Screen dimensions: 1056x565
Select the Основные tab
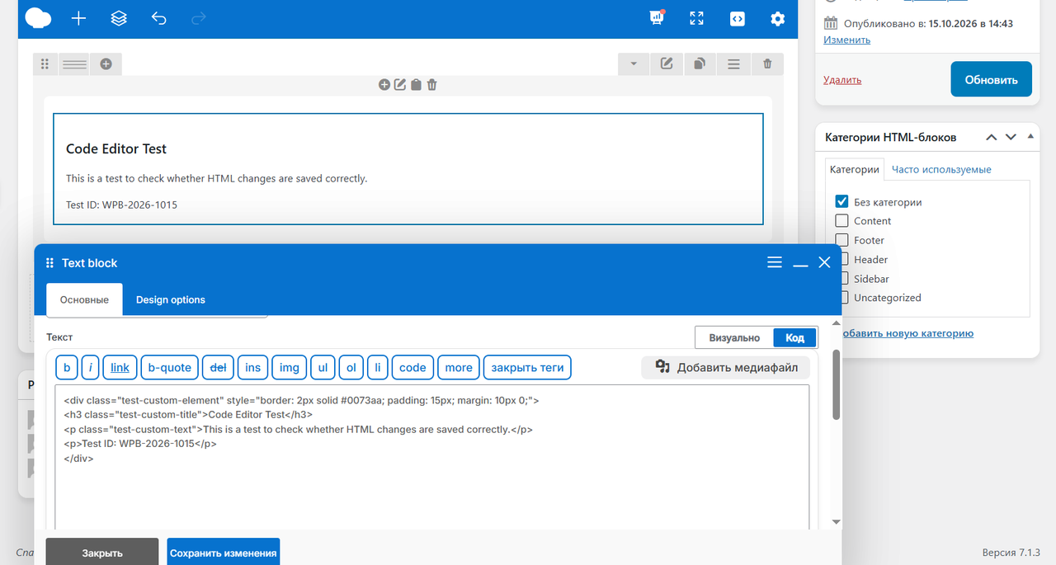coord(84,299)
